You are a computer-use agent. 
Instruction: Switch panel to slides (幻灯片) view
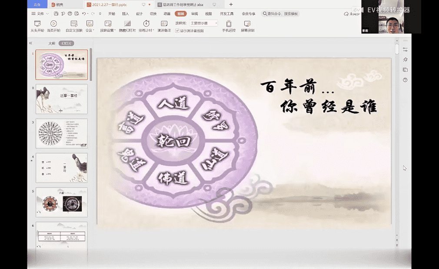(x=67, y=43)
